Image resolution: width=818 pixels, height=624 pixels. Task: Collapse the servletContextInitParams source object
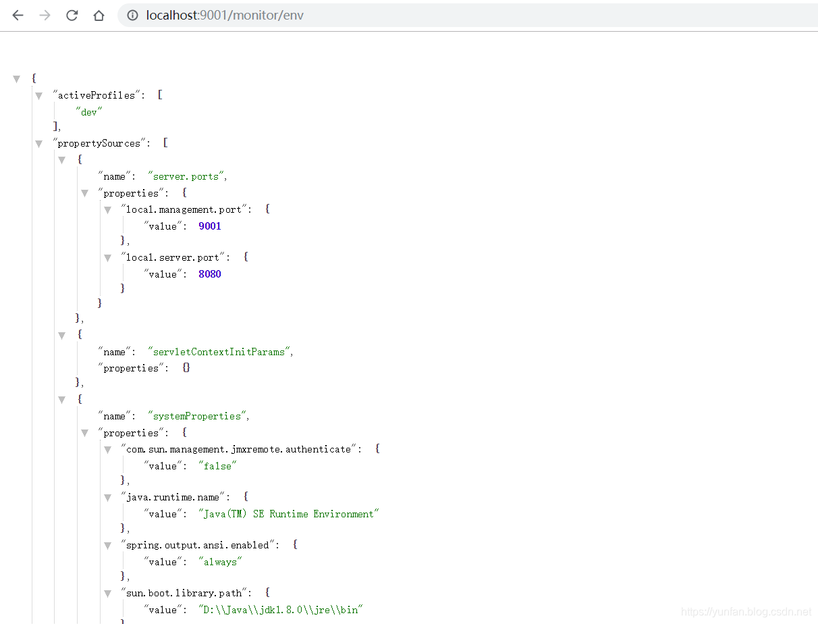point(62,335)
